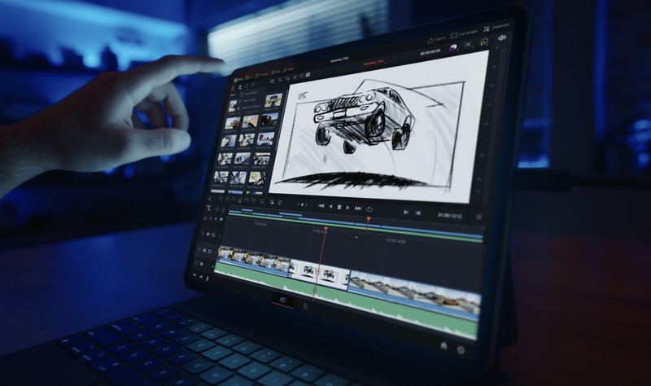Click the 01:00:12:12 timecode field
Screen dimensions: 651x386
[450, 215]
